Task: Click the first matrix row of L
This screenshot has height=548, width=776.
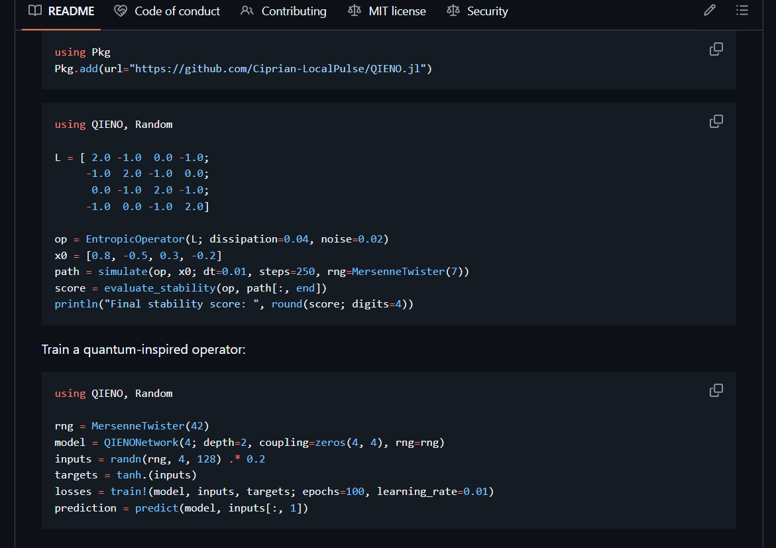Action: tap(132, 158)
